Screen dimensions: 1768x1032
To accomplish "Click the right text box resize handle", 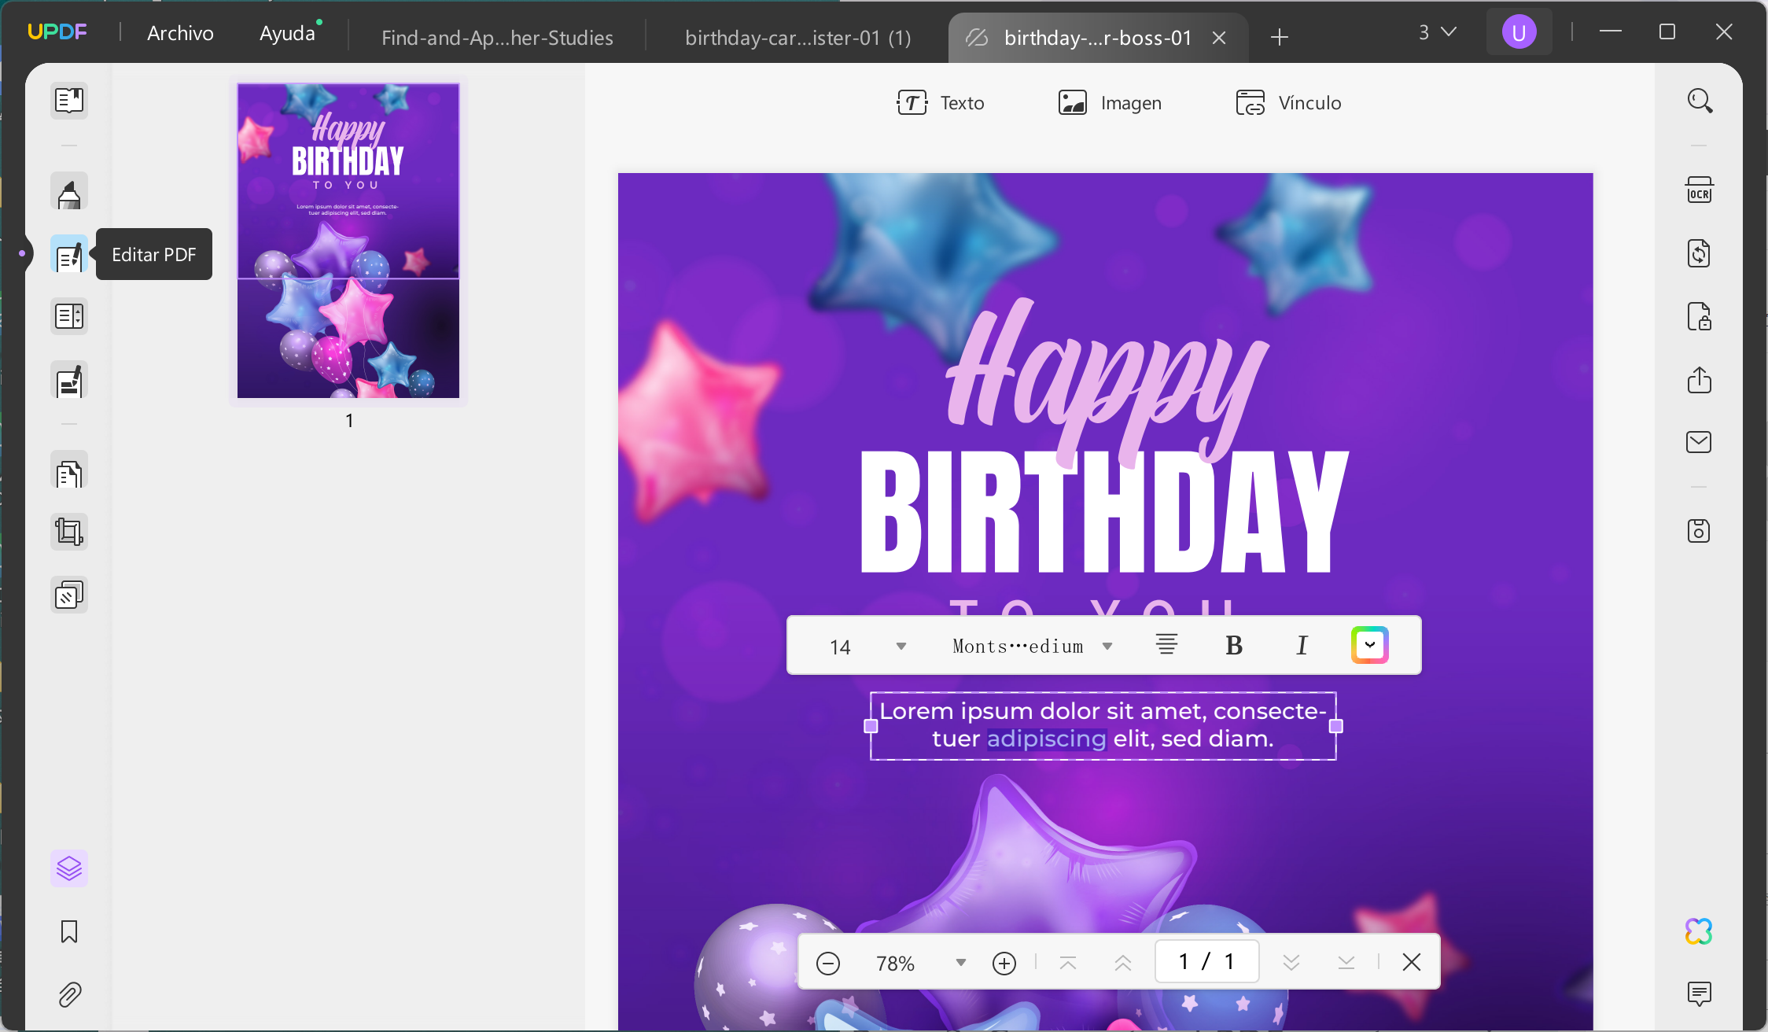I will point(1336,726).
